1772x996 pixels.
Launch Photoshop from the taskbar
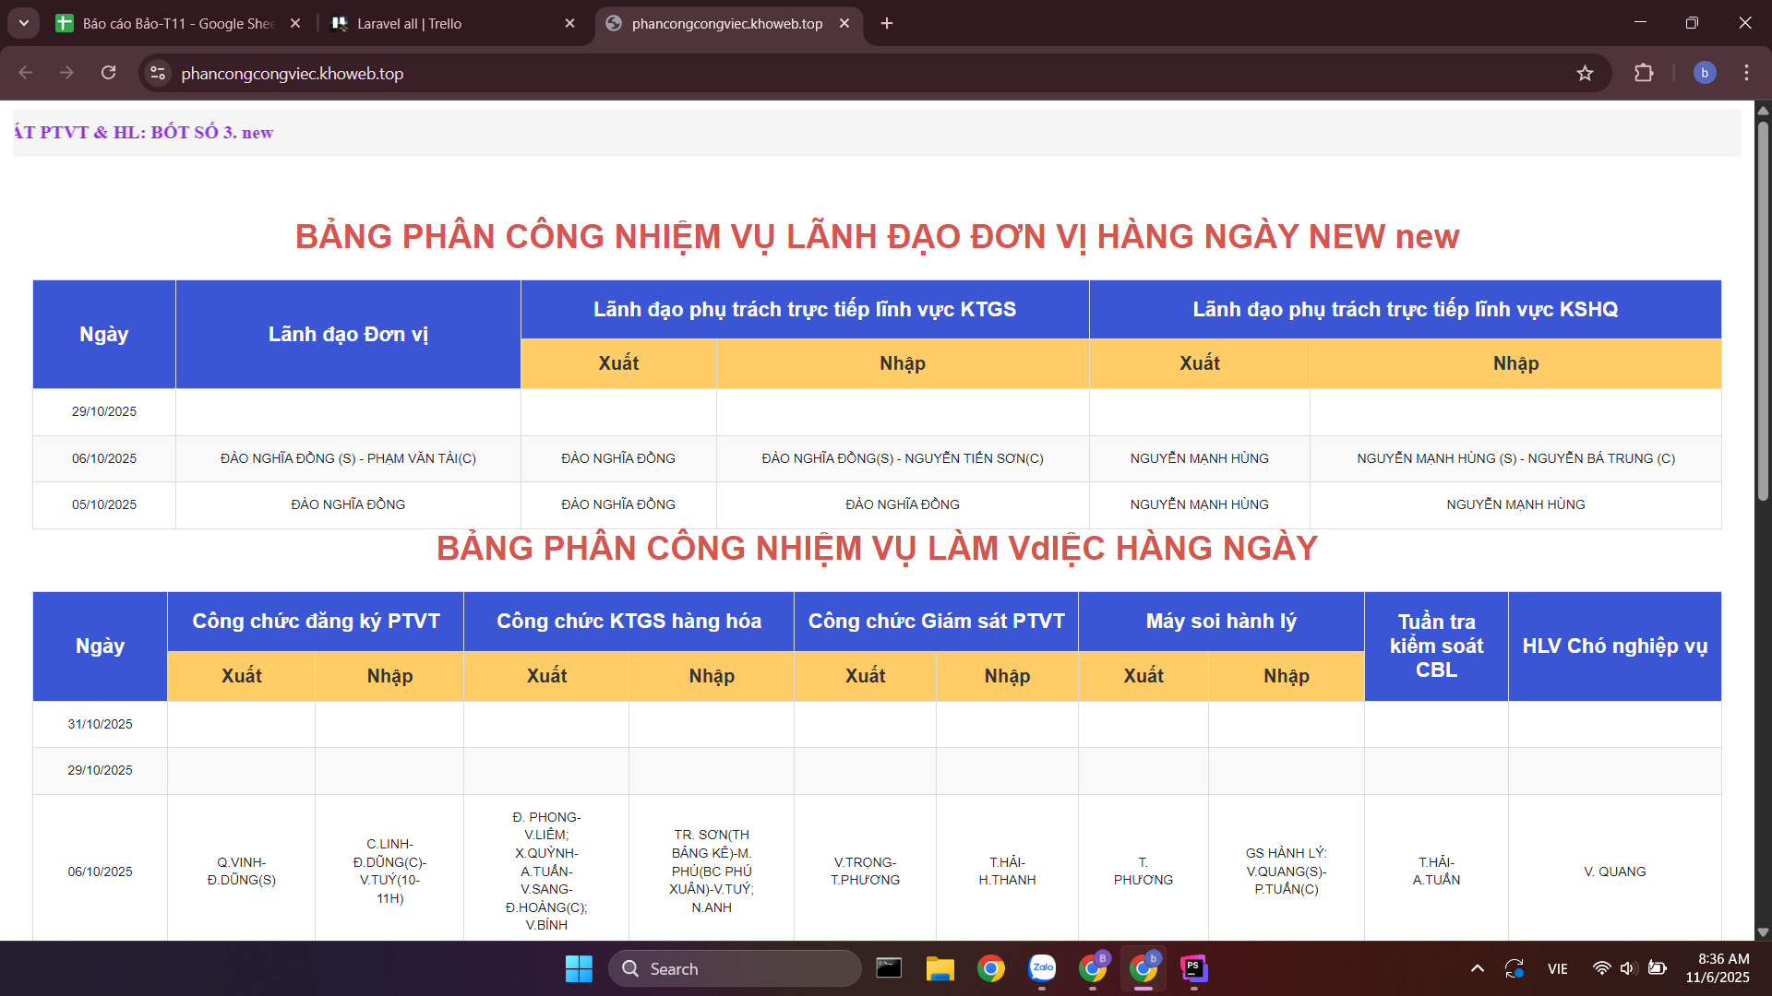[1193, 968]
